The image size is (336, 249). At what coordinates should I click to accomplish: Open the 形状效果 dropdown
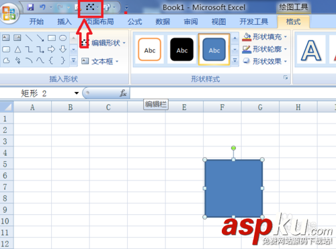click(x=265, y=61)
